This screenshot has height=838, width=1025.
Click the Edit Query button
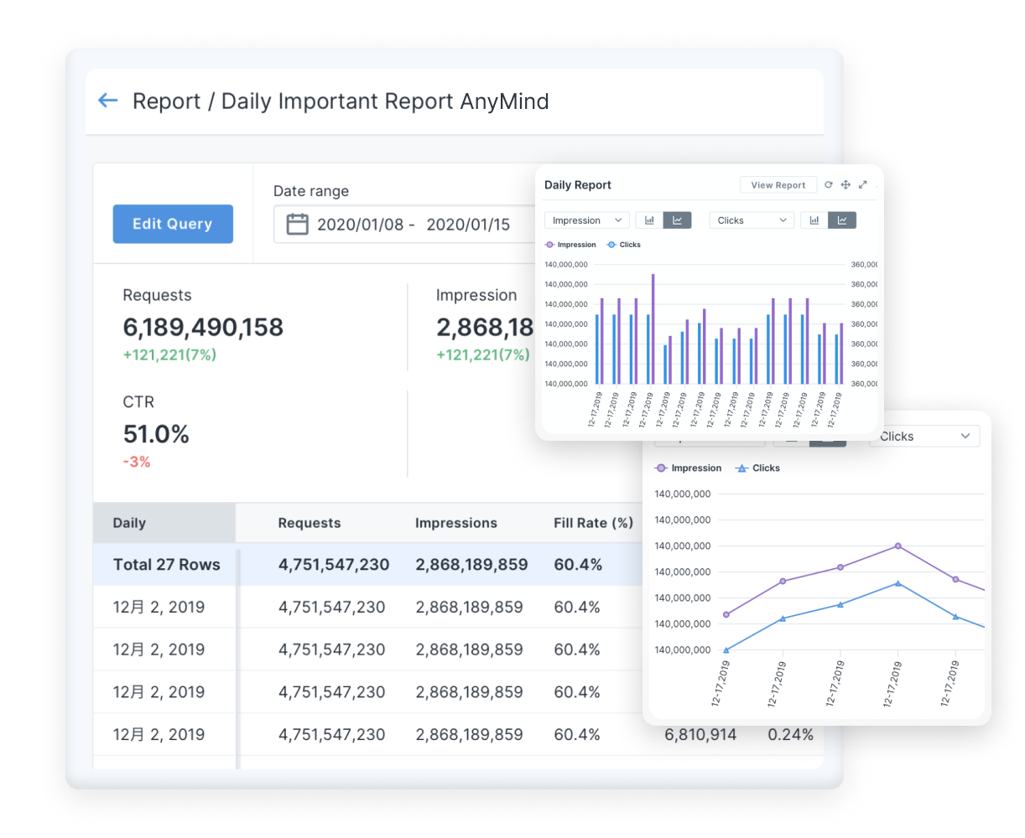click(173, 224)
